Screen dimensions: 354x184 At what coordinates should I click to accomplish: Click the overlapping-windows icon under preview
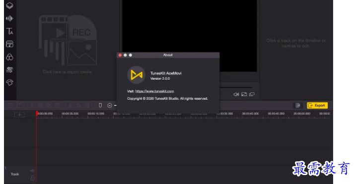(252, 94)
